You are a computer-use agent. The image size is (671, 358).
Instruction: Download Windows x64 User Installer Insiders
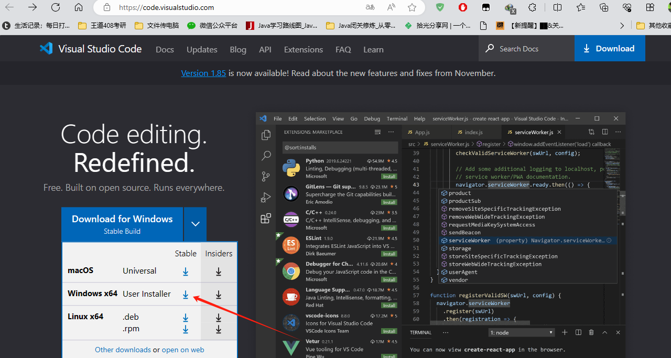point(219,295)
